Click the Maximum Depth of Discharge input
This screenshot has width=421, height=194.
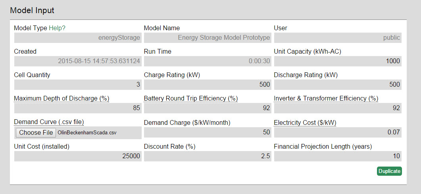pyautogui.click(x=78, y=108)
